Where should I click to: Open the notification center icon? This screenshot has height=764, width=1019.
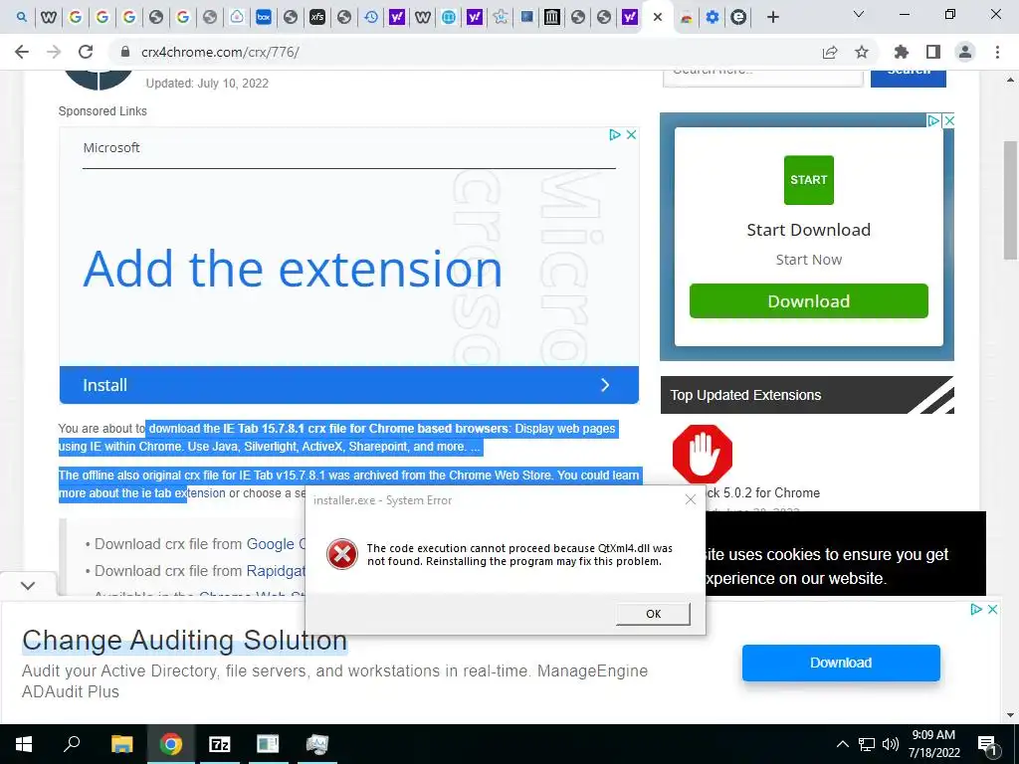[x=987, y=744]
